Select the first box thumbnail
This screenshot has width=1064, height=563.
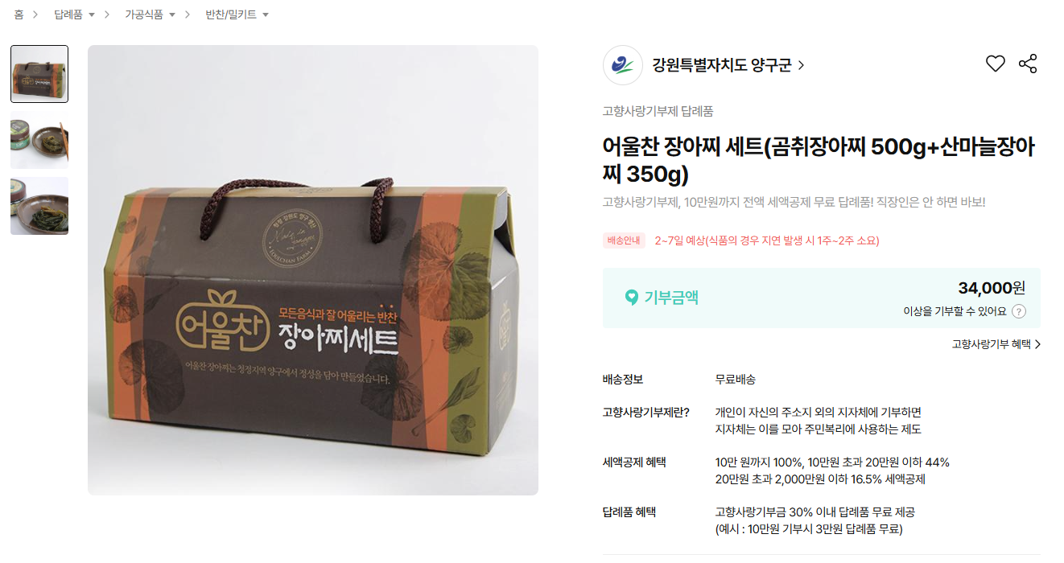pyautogui.click(x=39, y=74)
